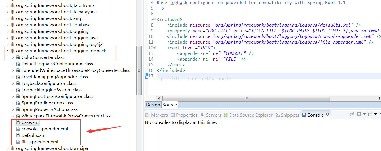Select the org.springframework.boot.jta.bitronix package icon
Screen dimensions: 381x151
pos(12,5)
